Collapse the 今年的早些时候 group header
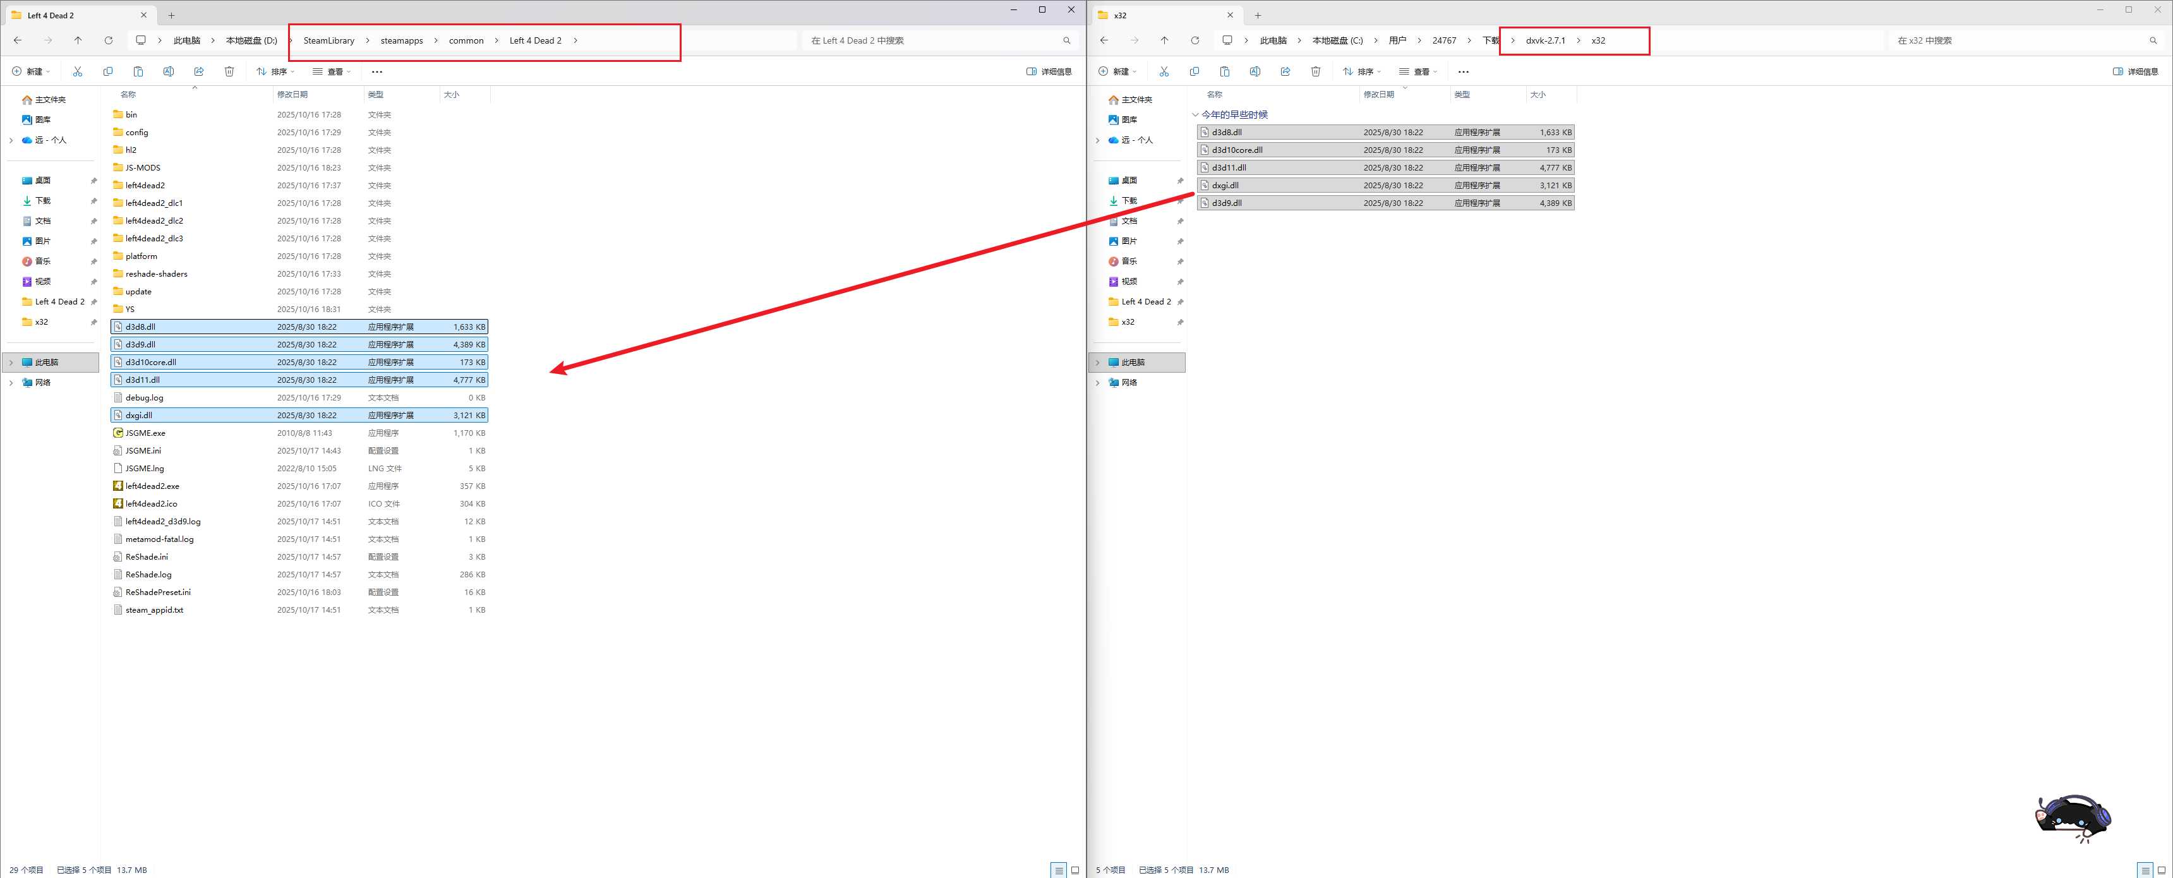 pyautogui.click(x=1195, y=115)
